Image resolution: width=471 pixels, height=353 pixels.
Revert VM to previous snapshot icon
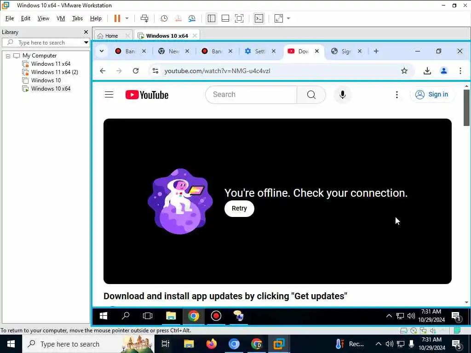pos(178,18)
